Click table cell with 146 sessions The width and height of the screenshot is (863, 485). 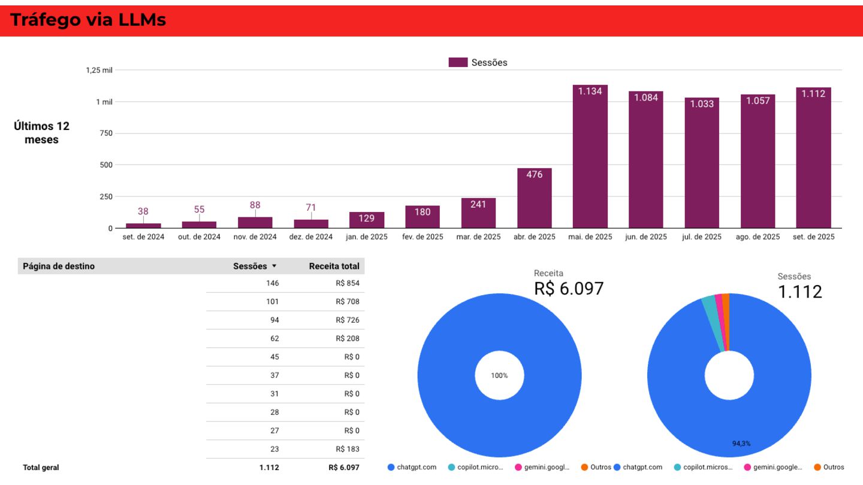click(273, 283)
